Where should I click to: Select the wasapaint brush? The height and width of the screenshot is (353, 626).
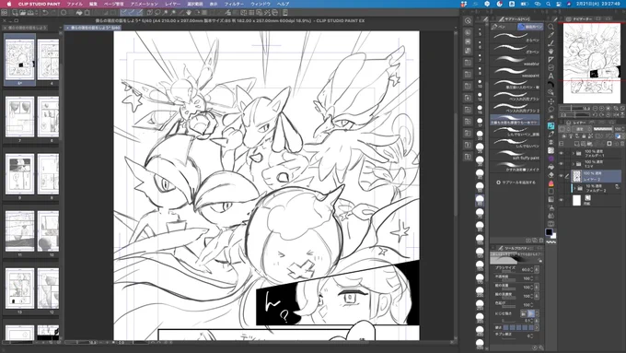(x=515, y=73)
